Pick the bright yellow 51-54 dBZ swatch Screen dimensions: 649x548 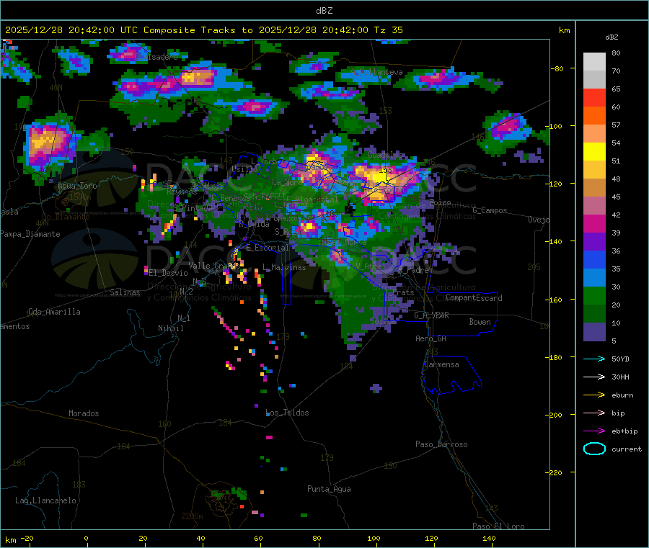[x=594, y=152]
